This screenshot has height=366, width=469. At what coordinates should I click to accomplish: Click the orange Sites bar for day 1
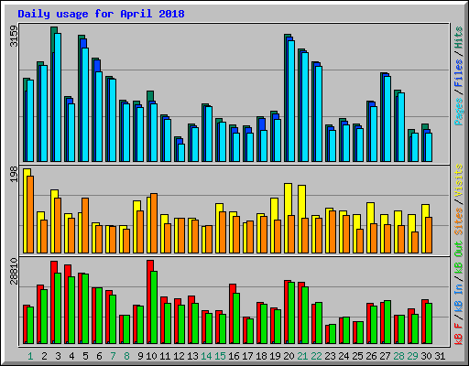(30, 214)
